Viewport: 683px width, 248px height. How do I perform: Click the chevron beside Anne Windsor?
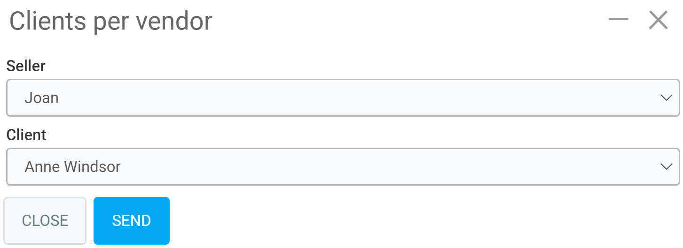tap(666, 166)
